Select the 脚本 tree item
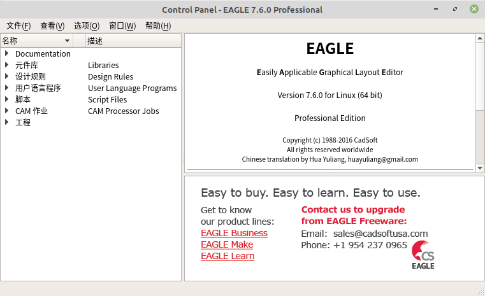485x296 pixels. [23, 99]
